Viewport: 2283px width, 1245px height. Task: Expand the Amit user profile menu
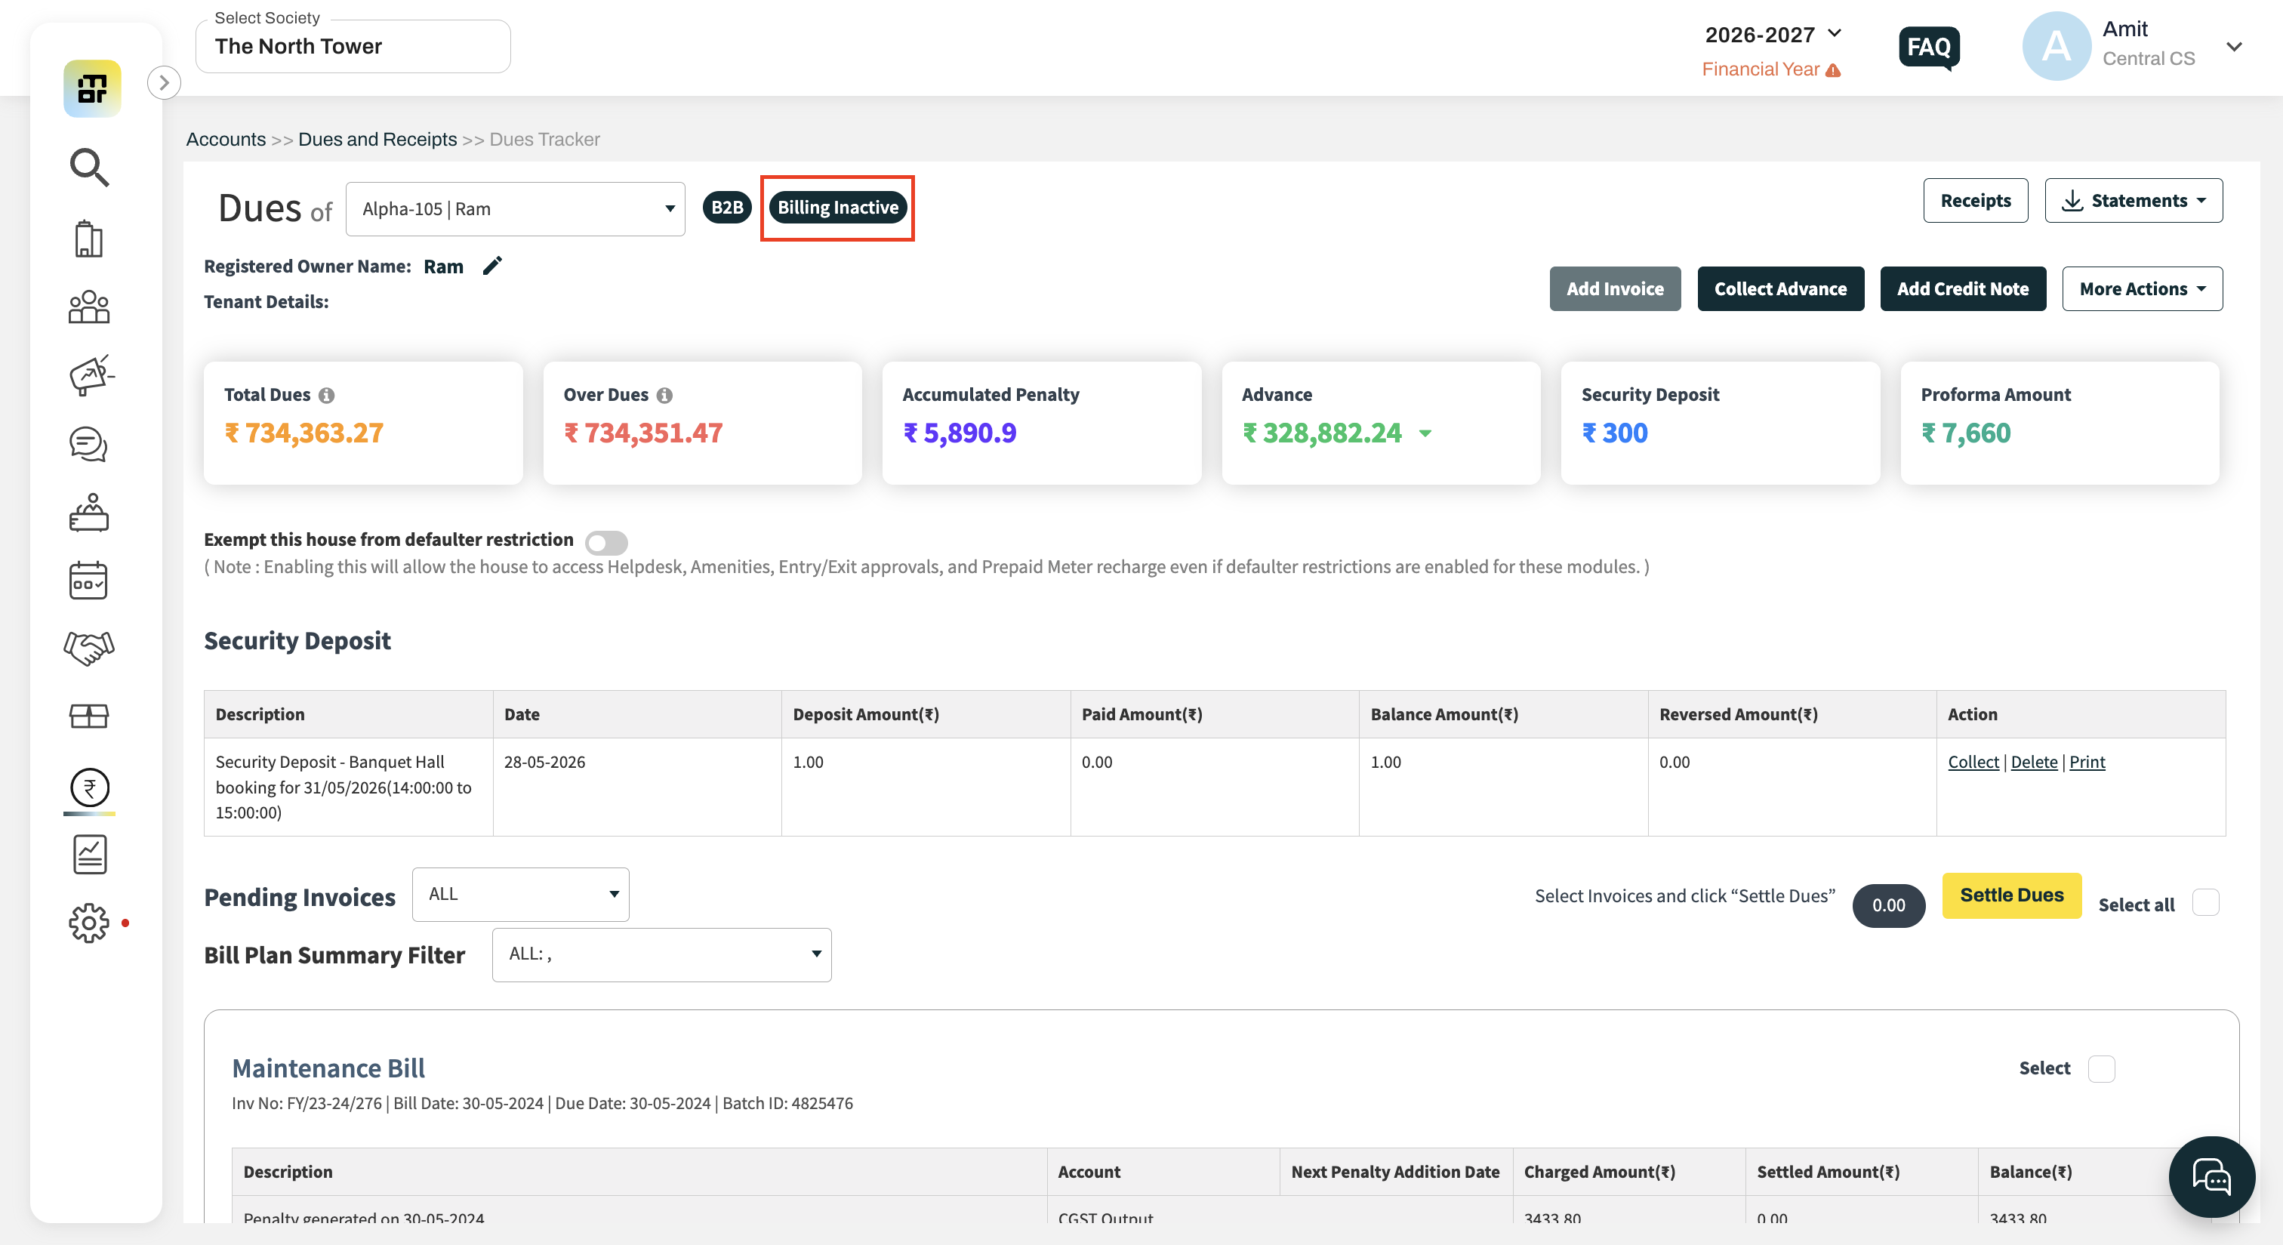(x=2233, y=47)
